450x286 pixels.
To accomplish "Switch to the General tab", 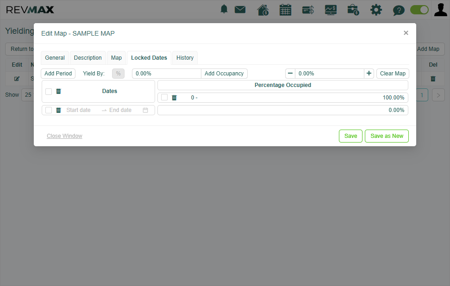I will [x=55, y=58].
